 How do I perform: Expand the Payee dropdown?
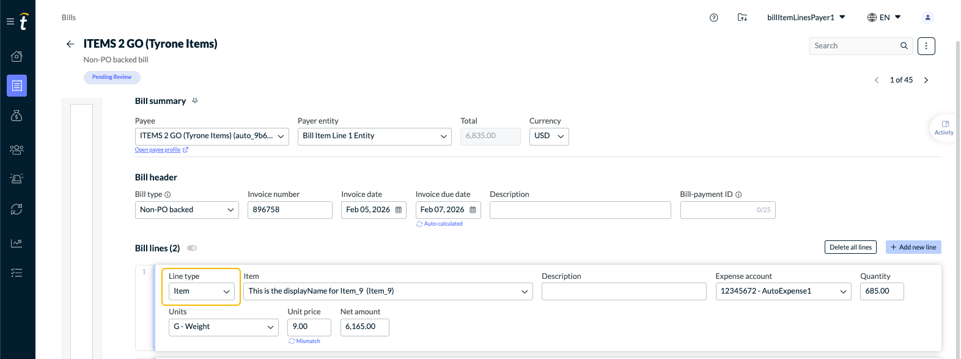click(x=212, y=136)
